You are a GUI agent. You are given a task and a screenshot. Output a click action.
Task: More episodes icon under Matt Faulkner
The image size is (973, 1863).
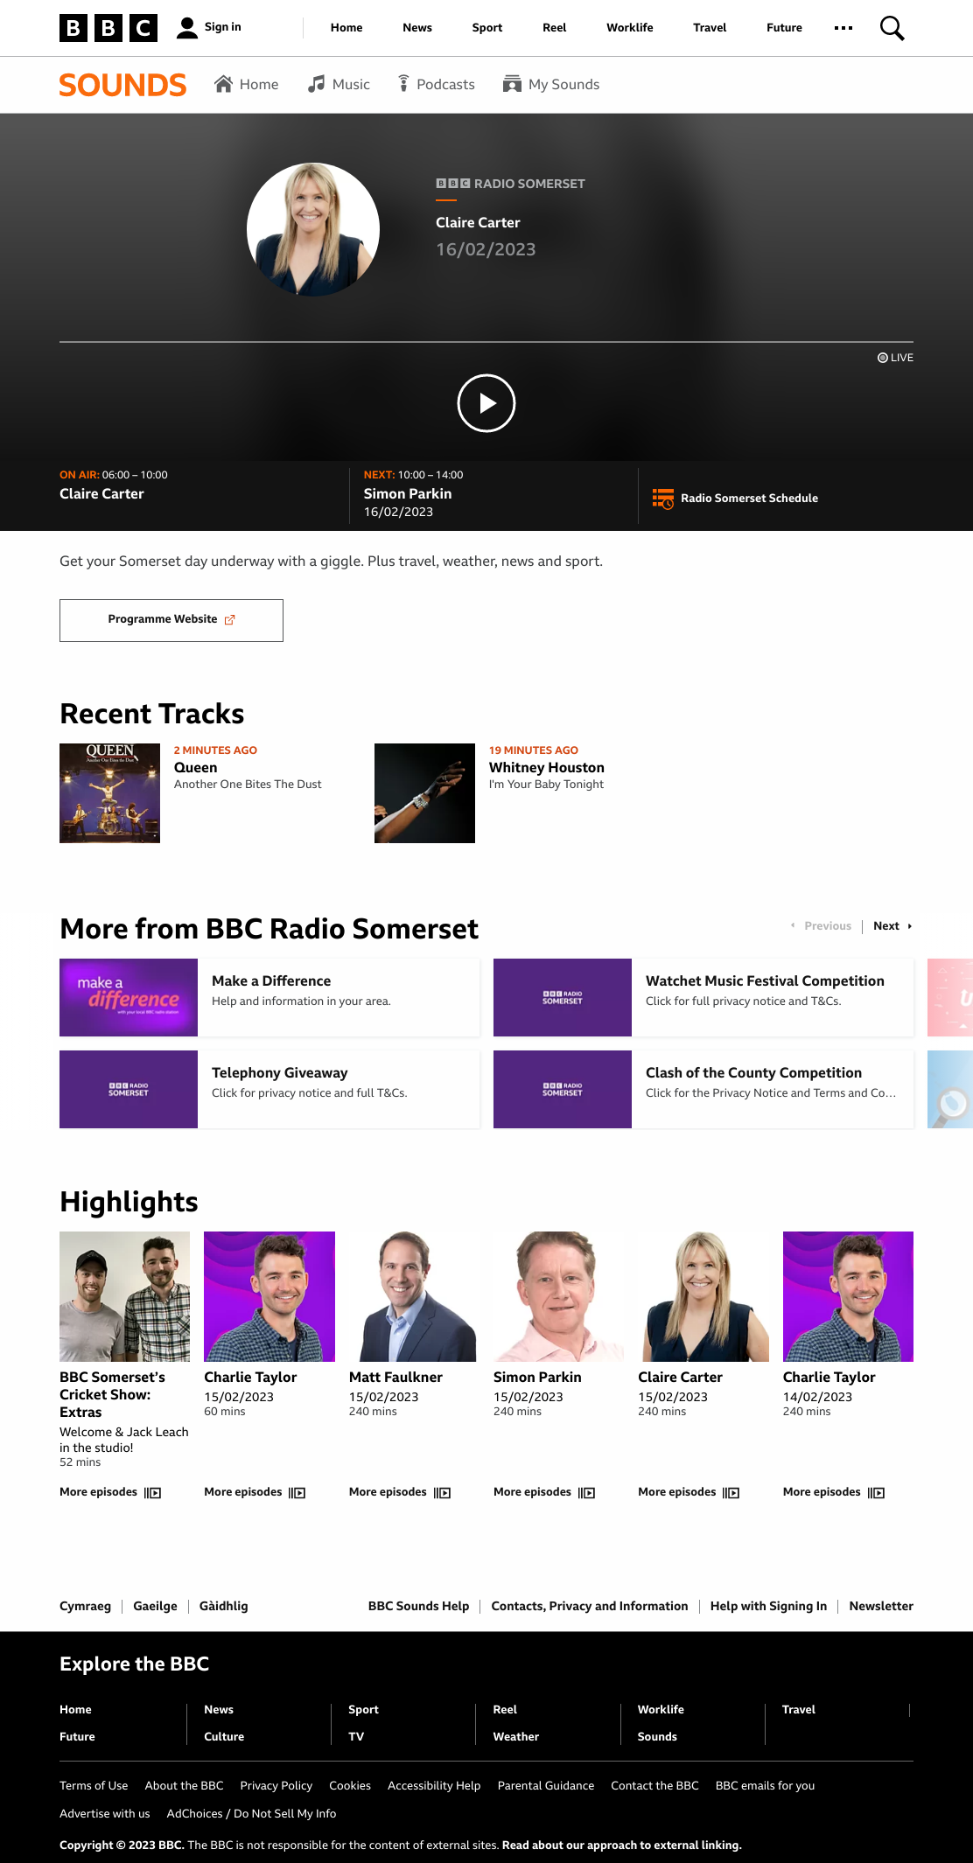coord(442,1493)
